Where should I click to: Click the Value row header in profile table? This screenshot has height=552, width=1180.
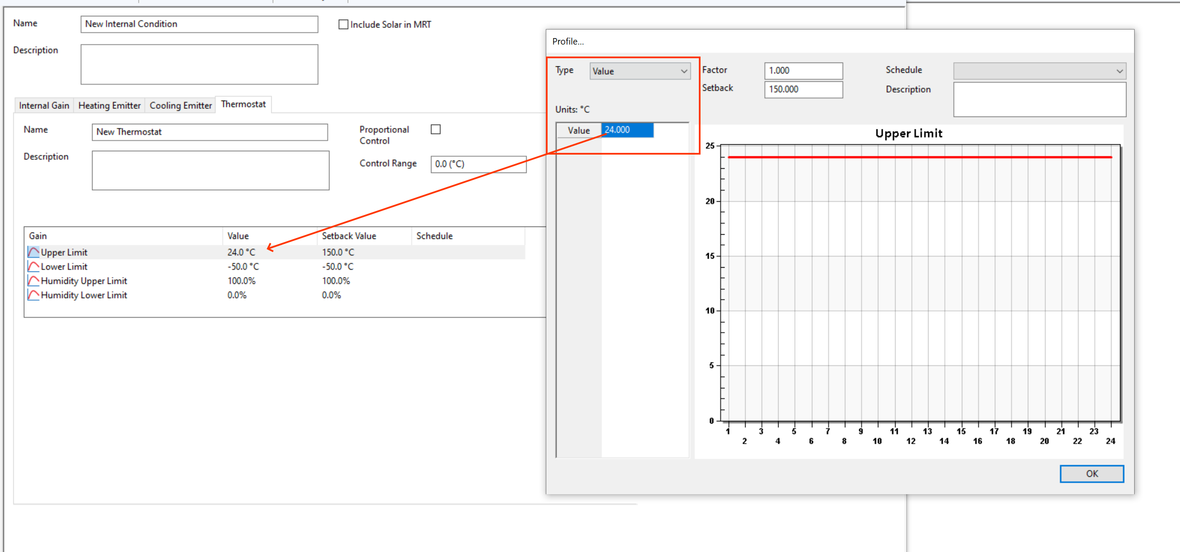(x=578, y=130)
